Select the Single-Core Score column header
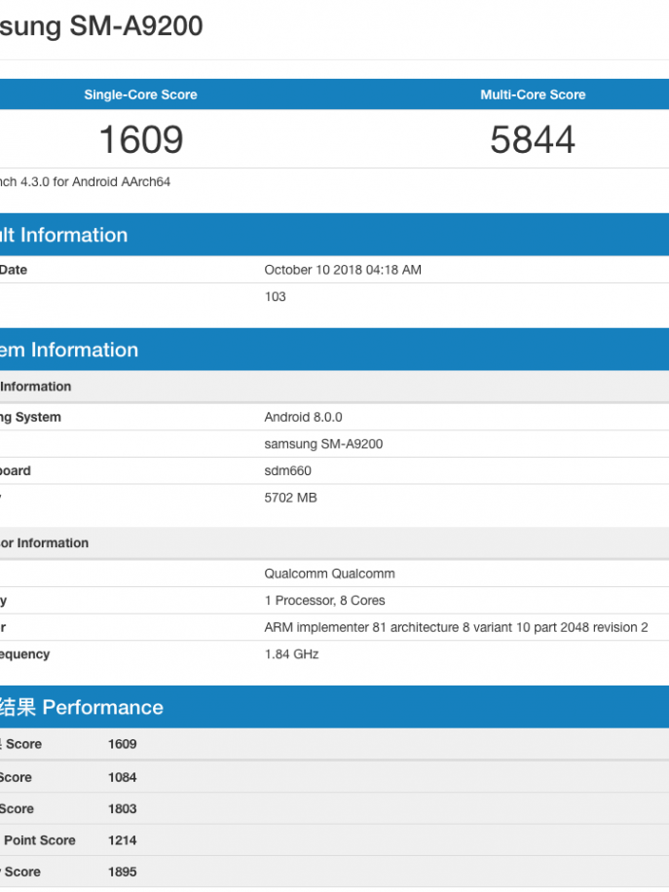 [140, 95]
